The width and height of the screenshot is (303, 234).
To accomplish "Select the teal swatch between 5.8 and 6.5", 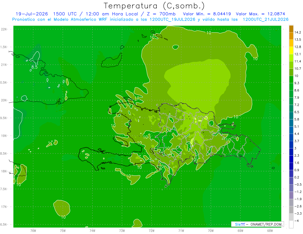I will [x=291, y=116].
